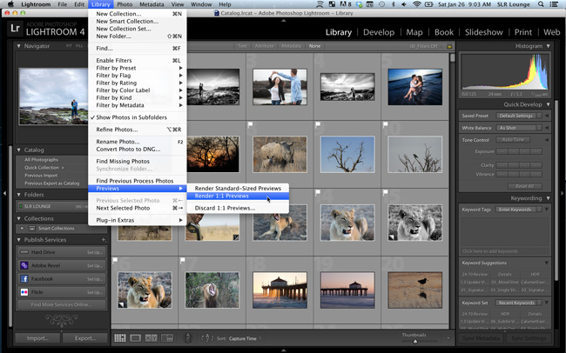Toggle flag on gray-sky bird photo cell

click(385, 124)
